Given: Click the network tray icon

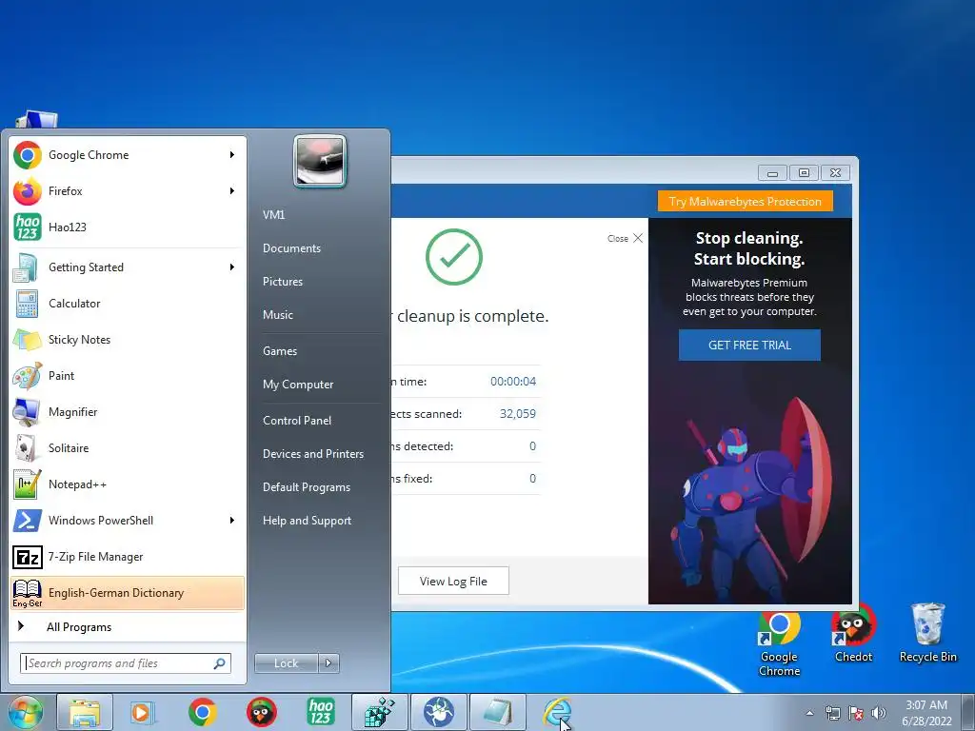Looking at the screenshot, I should point(832,713).
